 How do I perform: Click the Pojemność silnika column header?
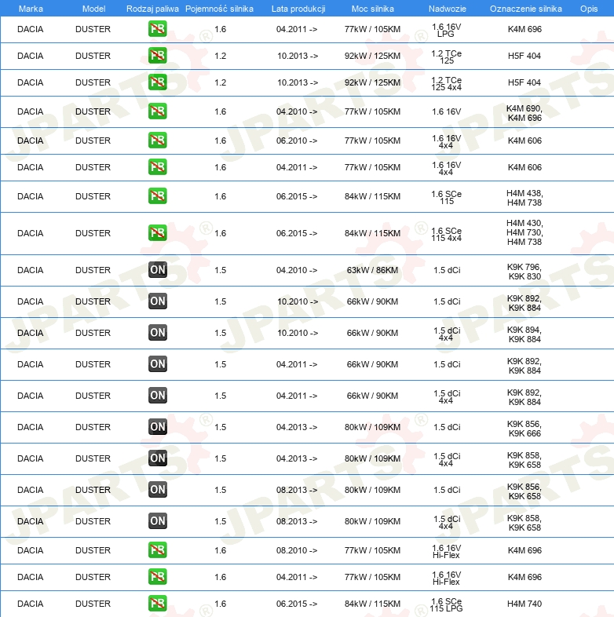219,9
